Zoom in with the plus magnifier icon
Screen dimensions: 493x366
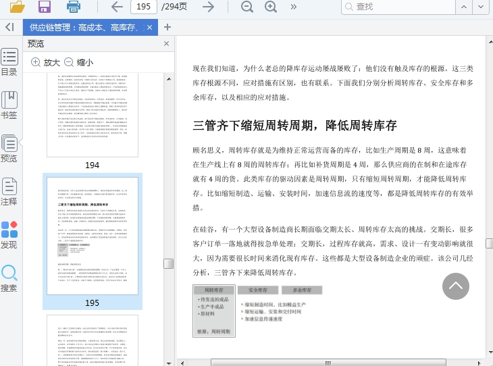[x=271, y=7]
